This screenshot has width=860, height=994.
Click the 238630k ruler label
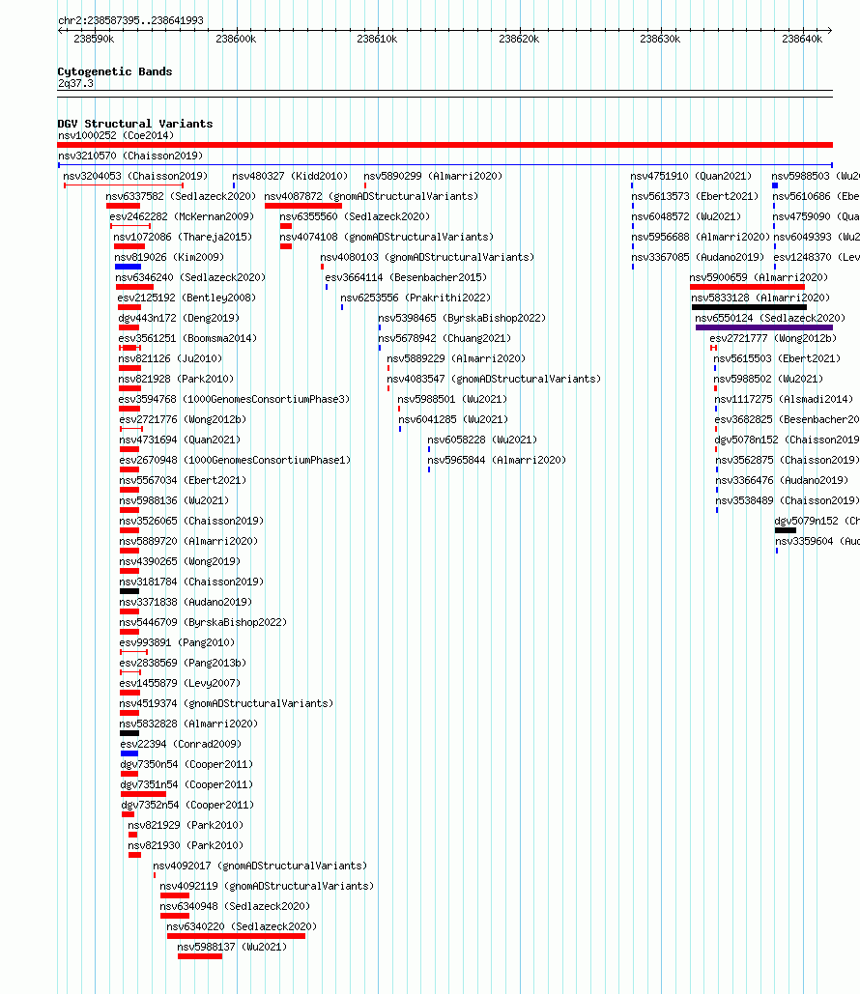(660, 40)
